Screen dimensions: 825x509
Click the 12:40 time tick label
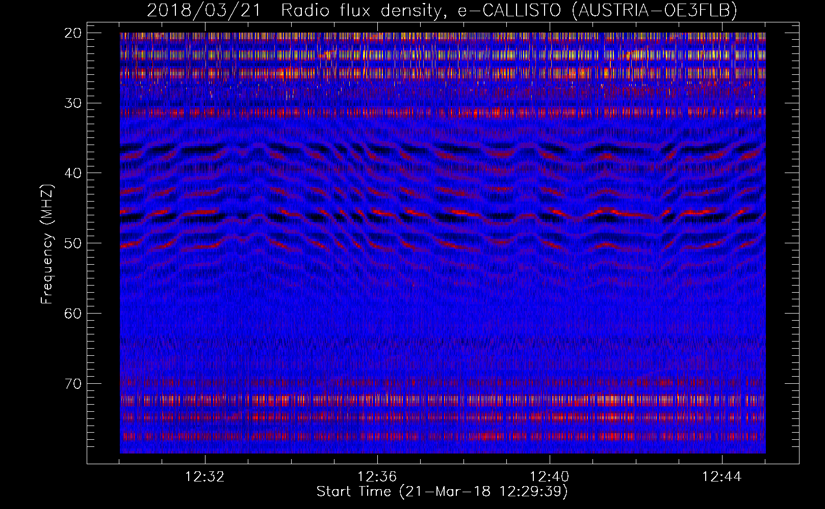(550, 477)
